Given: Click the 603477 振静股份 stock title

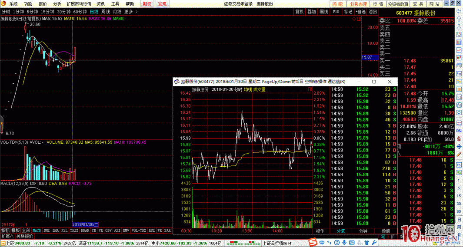Looking at the screenshot, I should coord(416,13).
